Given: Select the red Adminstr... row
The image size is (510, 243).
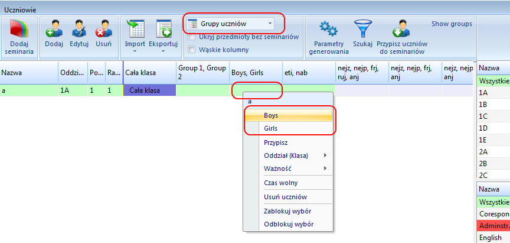Looking at the screenshot, I should (493, 225).
